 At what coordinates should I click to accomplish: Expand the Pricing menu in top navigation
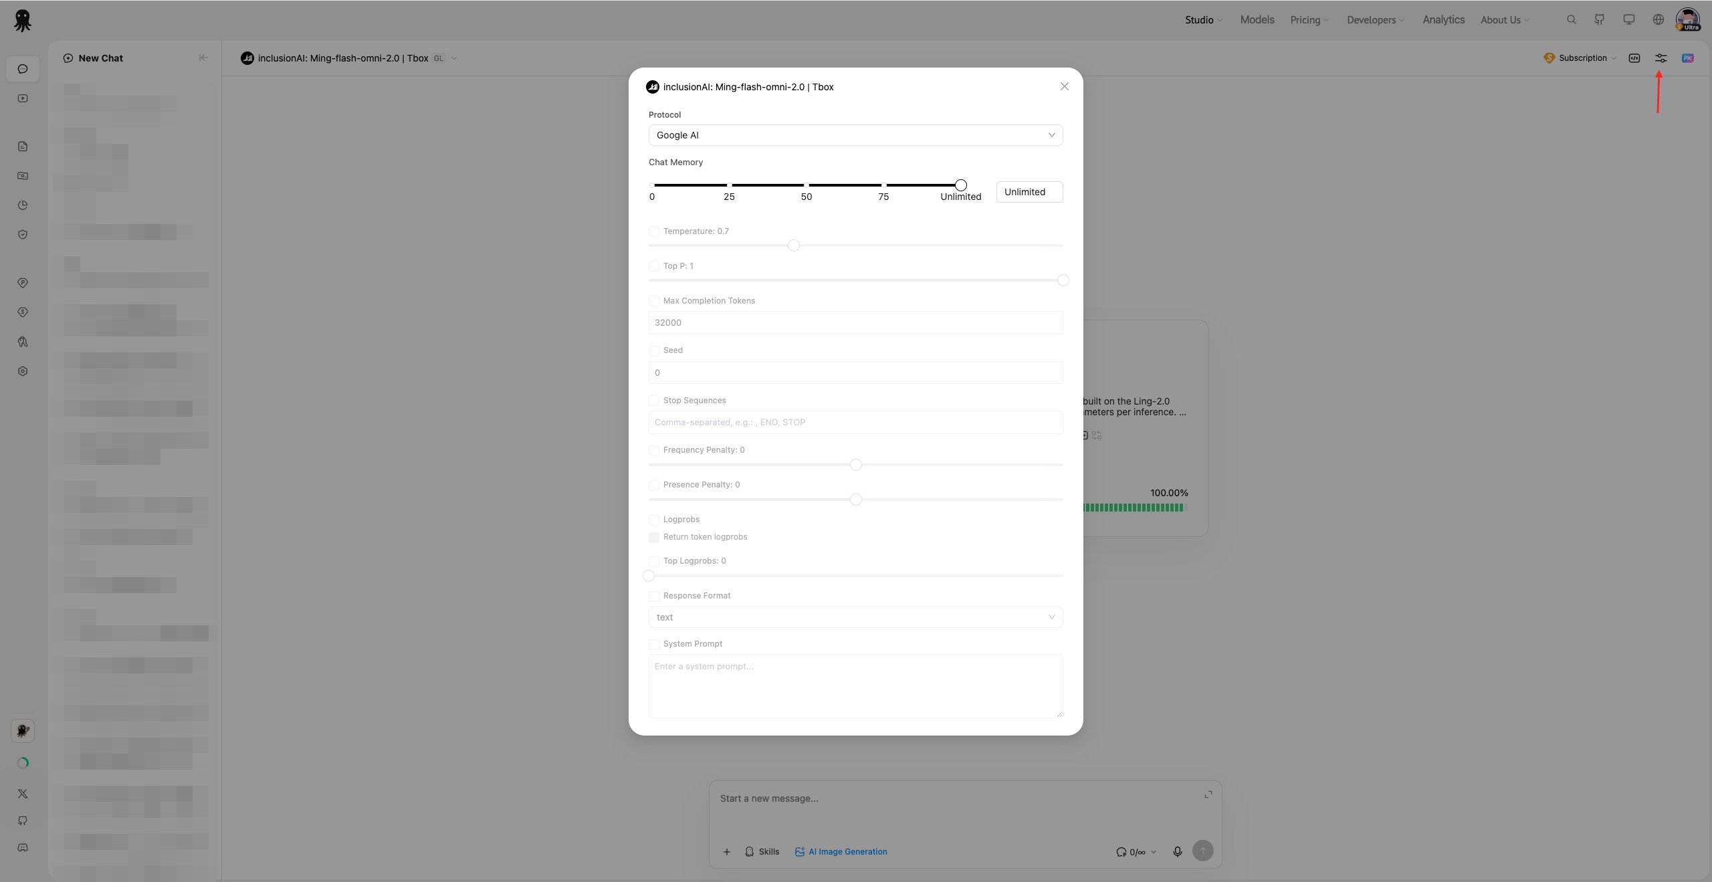[x=1309, y=20]
